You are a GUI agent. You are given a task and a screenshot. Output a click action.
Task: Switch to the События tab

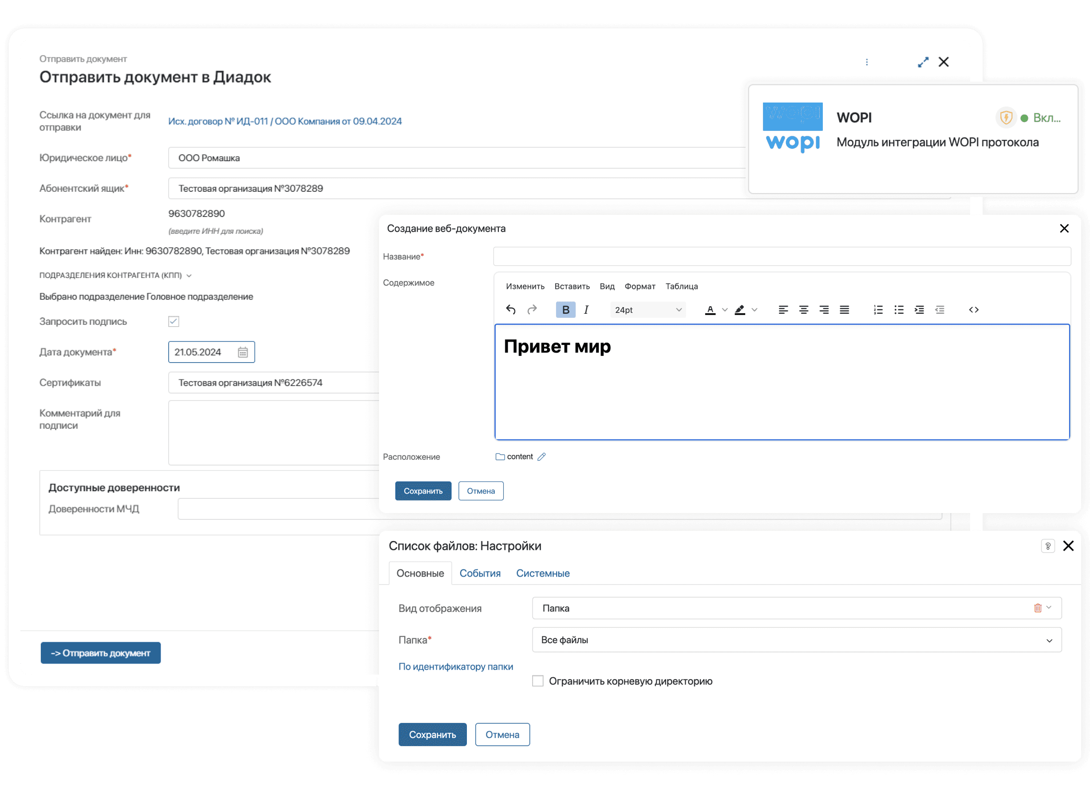click(480, 573)
